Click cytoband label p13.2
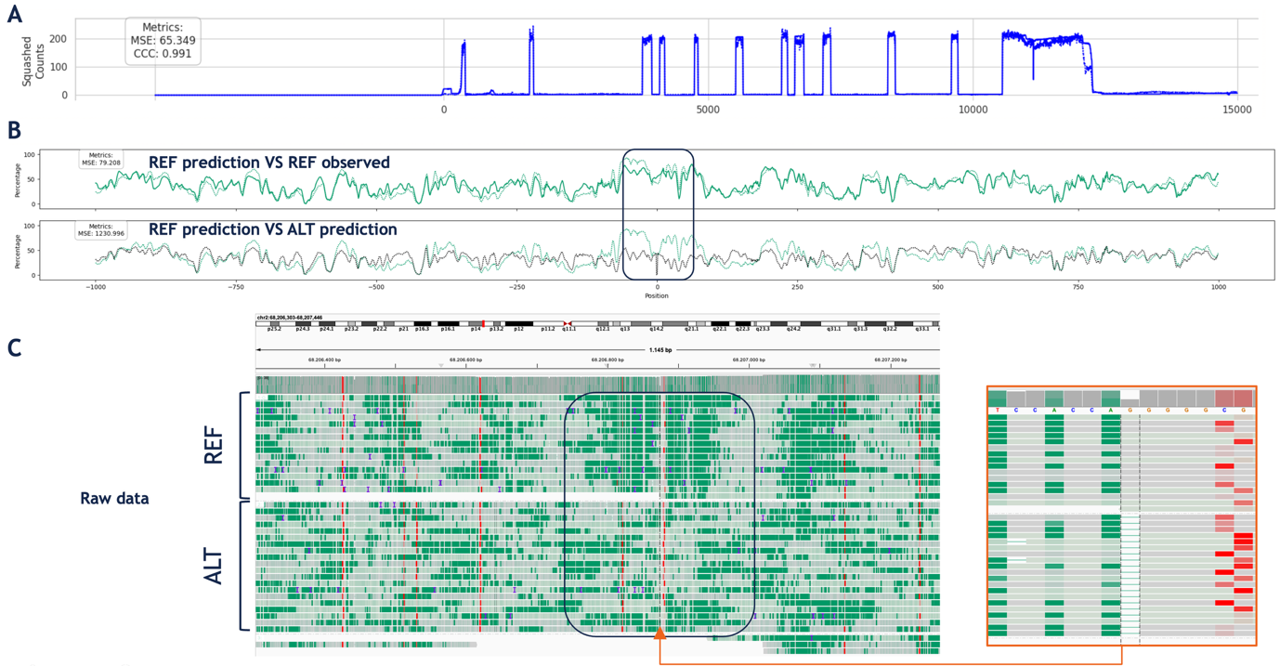Image resolution: width=1280 pixels, height=666 pixels. (x=497, y=329)
